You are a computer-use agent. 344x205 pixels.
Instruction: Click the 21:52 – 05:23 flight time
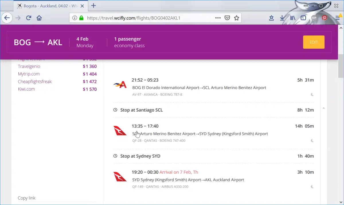click(x=145, y=80)
